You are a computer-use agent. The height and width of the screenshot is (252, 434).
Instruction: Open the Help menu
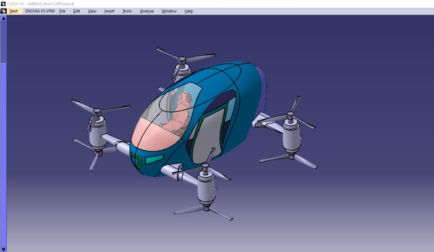point(189,11)
